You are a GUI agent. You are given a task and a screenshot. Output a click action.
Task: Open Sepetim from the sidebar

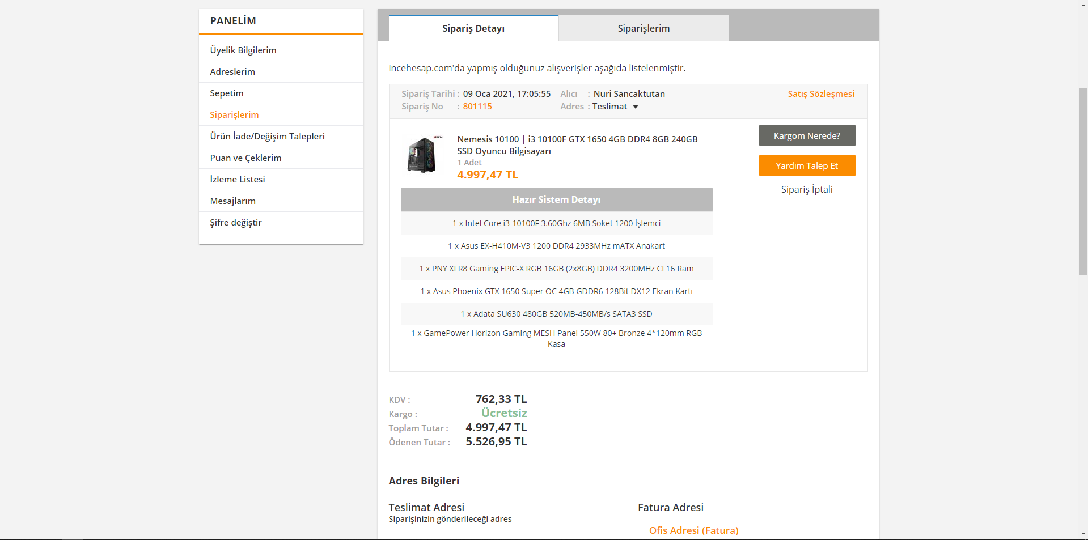227,93
